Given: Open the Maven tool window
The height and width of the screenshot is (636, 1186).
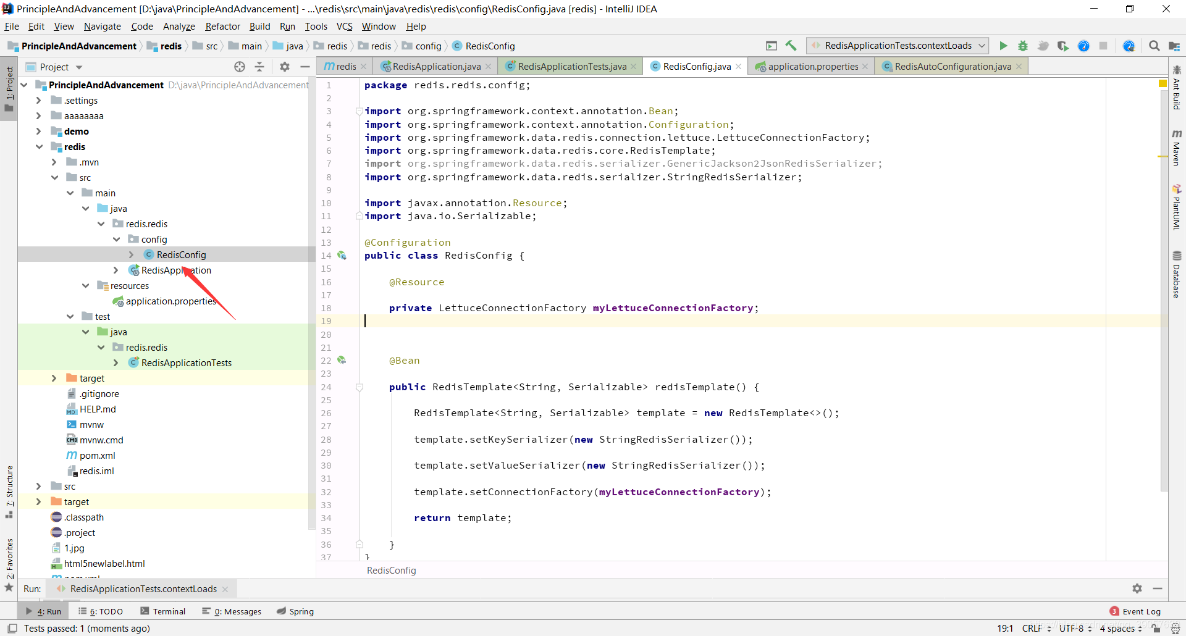Looking at the screenshot, I should (1177, 147).
